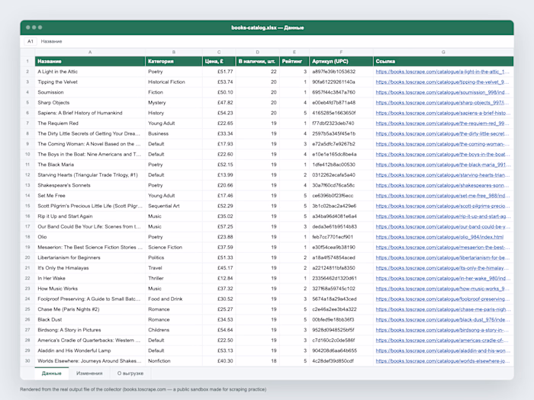Select the cell 'The Black Maria'
Viewport: 534px width, 400px height.
[x=90, y=165]
